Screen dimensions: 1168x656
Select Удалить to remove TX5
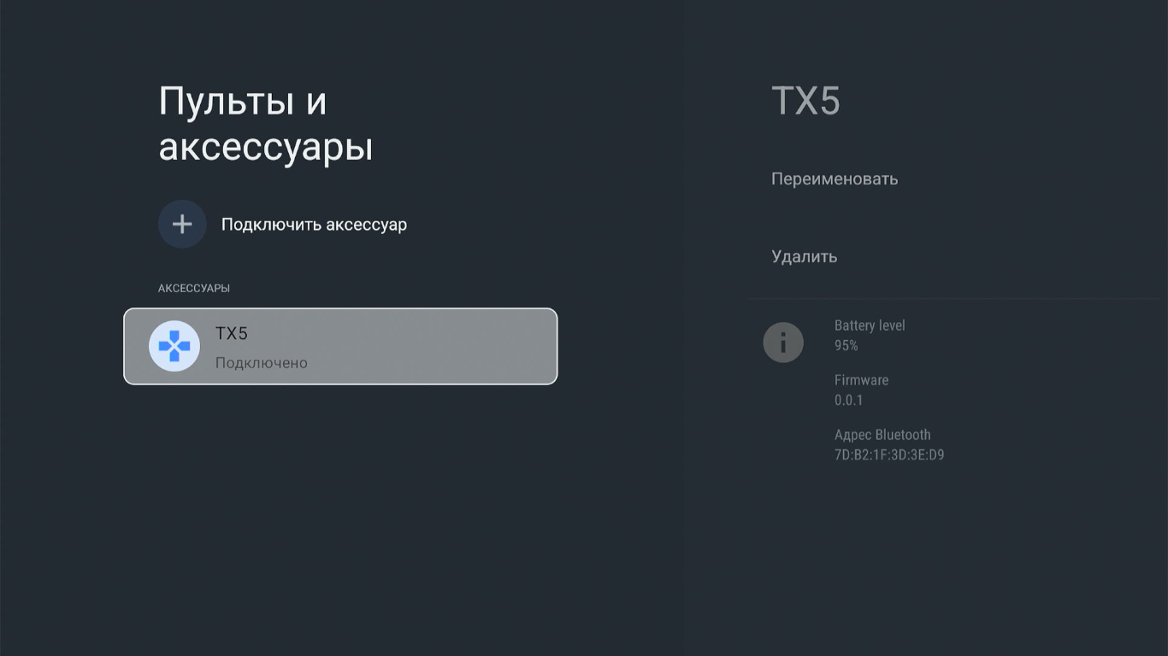click(x=804, y=256)
